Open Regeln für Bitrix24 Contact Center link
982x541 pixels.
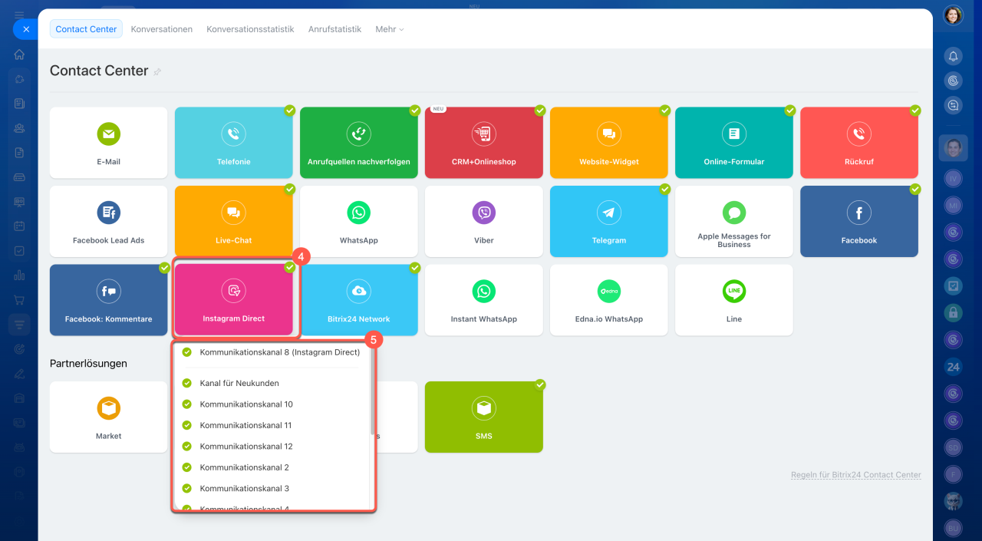(856, 475)
